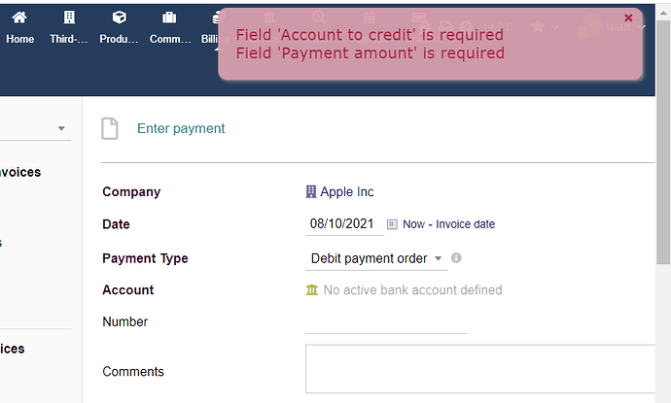The height and width of the screenshot is (403, 671).
Task: Set date using the Now link
Action: (414, 224)
